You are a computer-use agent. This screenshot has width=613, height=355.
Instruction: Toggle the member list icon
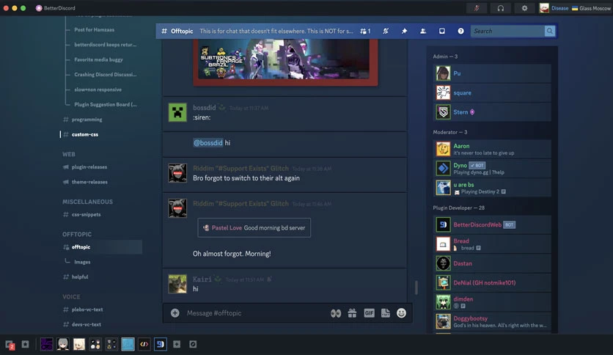[423, 31]
